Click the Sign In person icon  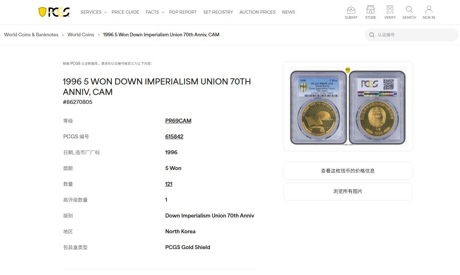tap(429, 9)
